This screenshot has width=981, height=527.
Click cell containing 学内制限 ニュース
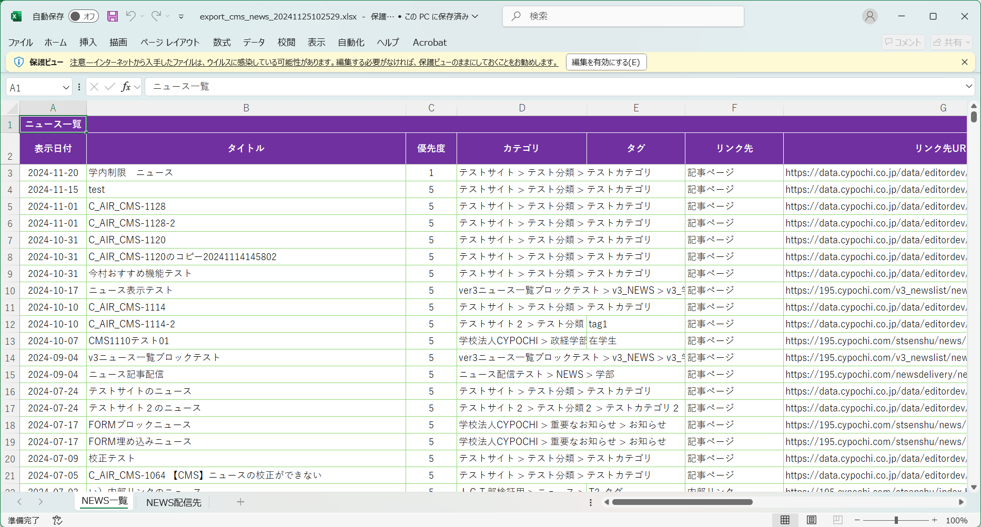[x=246, y=173]
